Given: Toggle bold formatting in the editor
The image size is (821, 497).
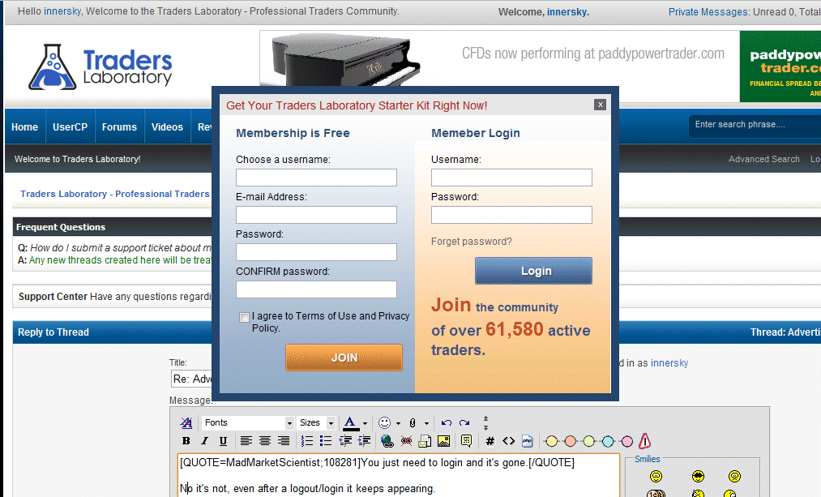Looking at the screenshot, I should click(x=186, y=441).
